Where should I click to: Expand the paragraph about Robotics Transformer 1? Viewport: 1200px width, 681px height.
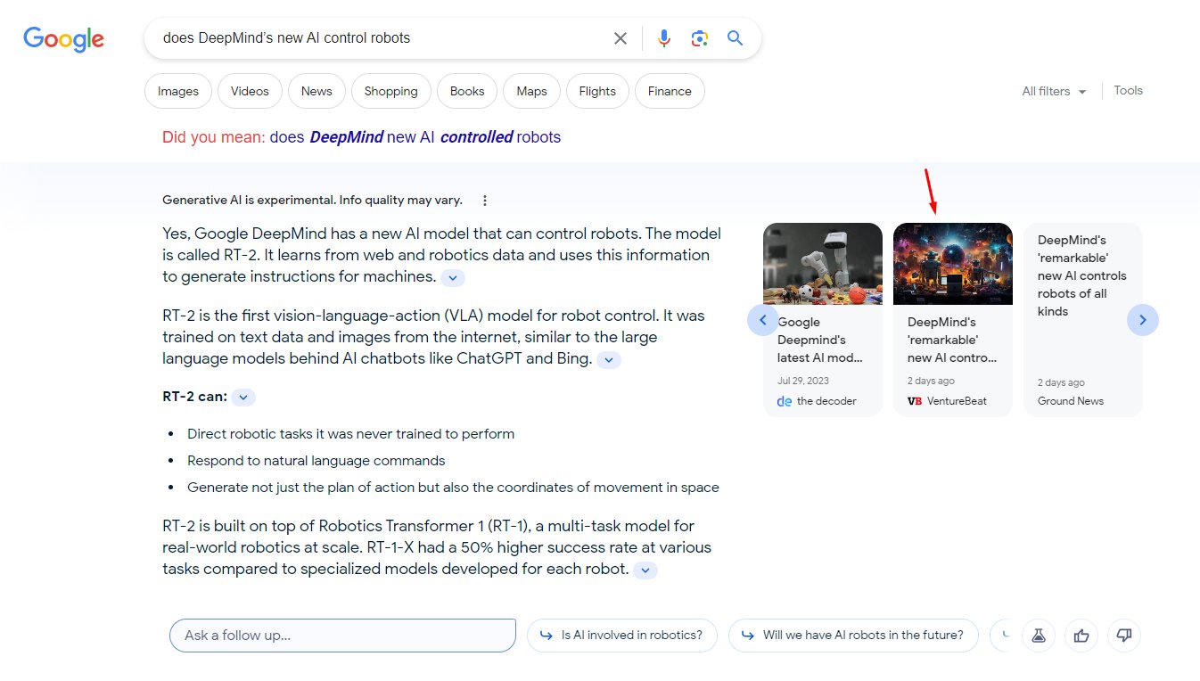click(x=645, y=570)
